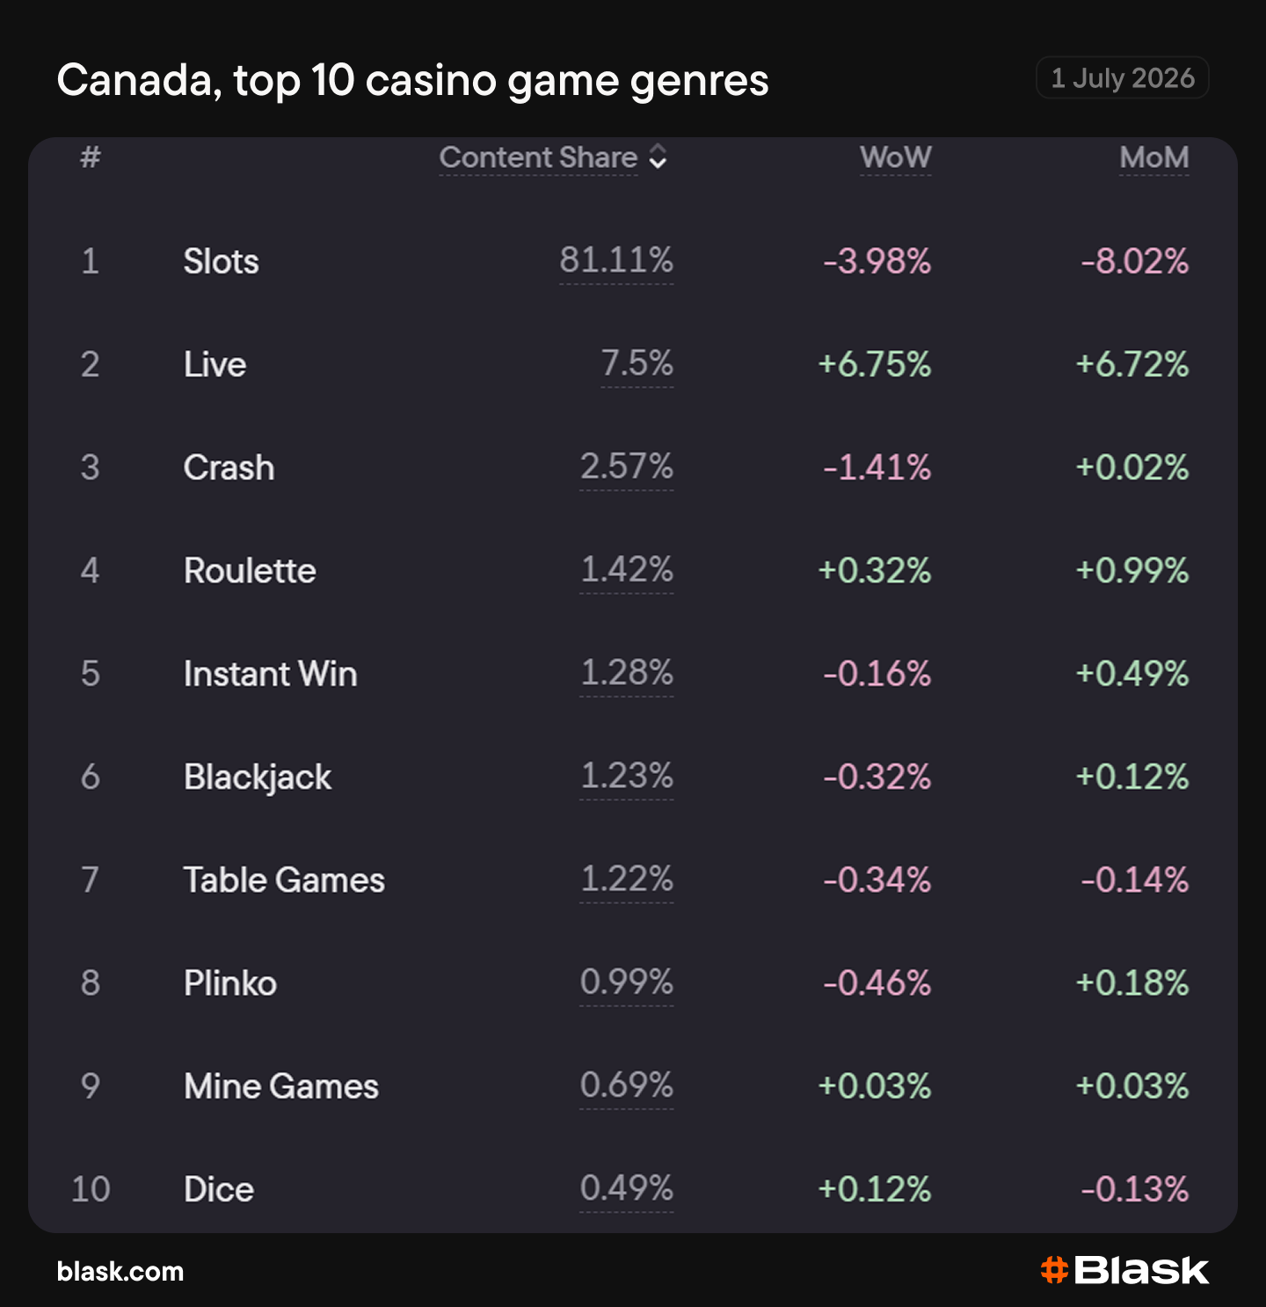Viewport: 1266px width, 1307px height.
Task: Open the Roulette genre entry
Action: tap(250, 570)
